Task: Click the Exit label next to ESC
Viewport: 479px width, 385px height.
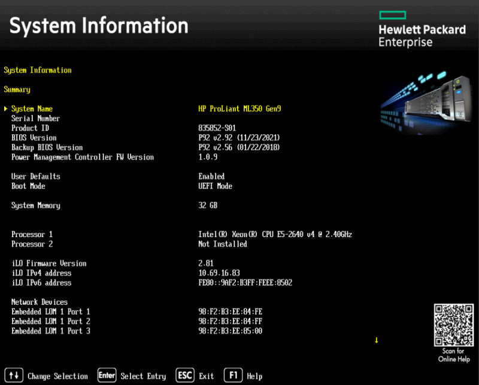Action: tap(207, 376)
